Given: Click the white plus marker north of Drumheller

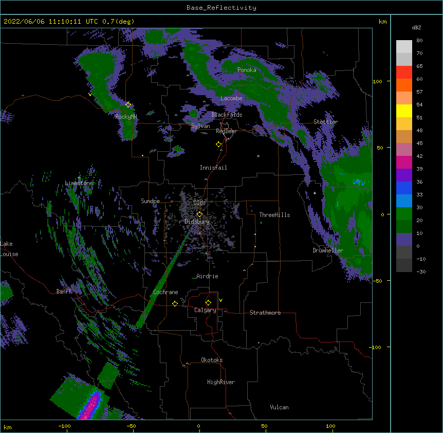Looking at the screenshot, I should pos(315,193).
